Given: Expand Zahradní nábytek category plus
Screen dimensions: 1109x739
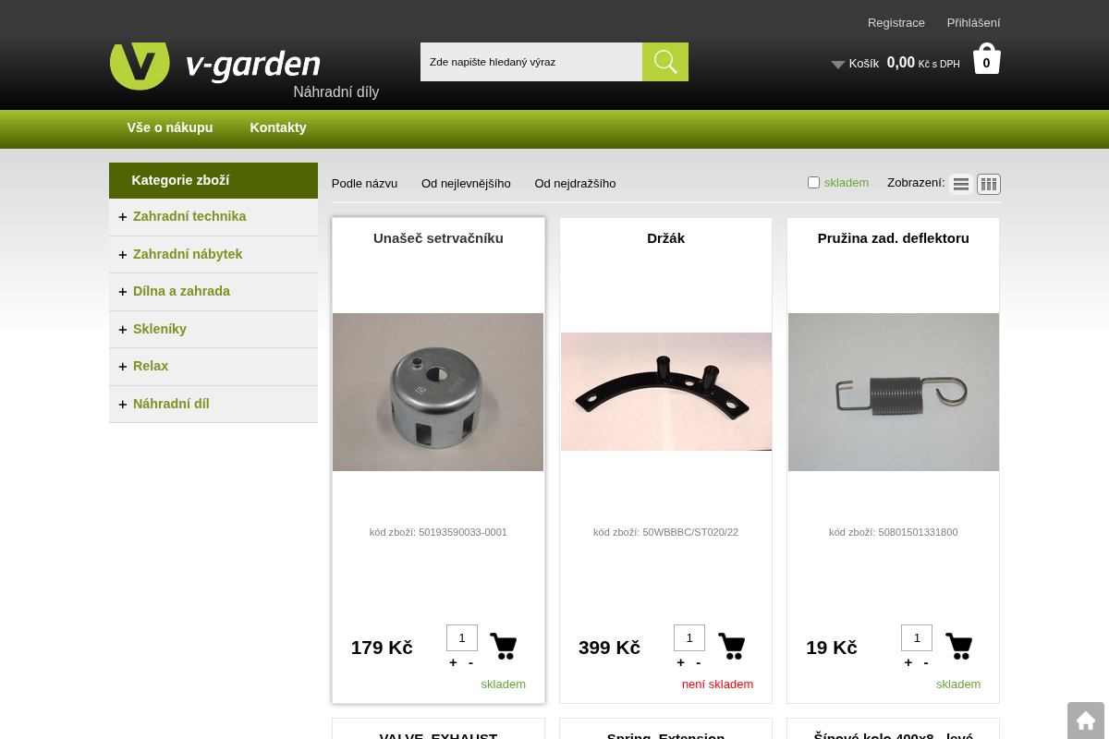Looking at the screenshot, I should pos(122,255).
